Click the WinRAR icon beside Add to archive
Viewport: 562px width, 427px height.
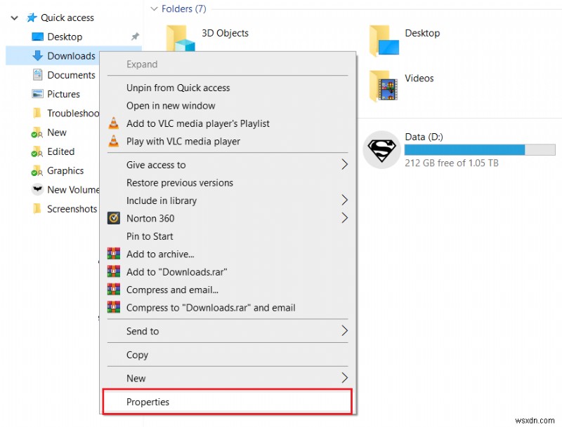[x=115, y=254]
